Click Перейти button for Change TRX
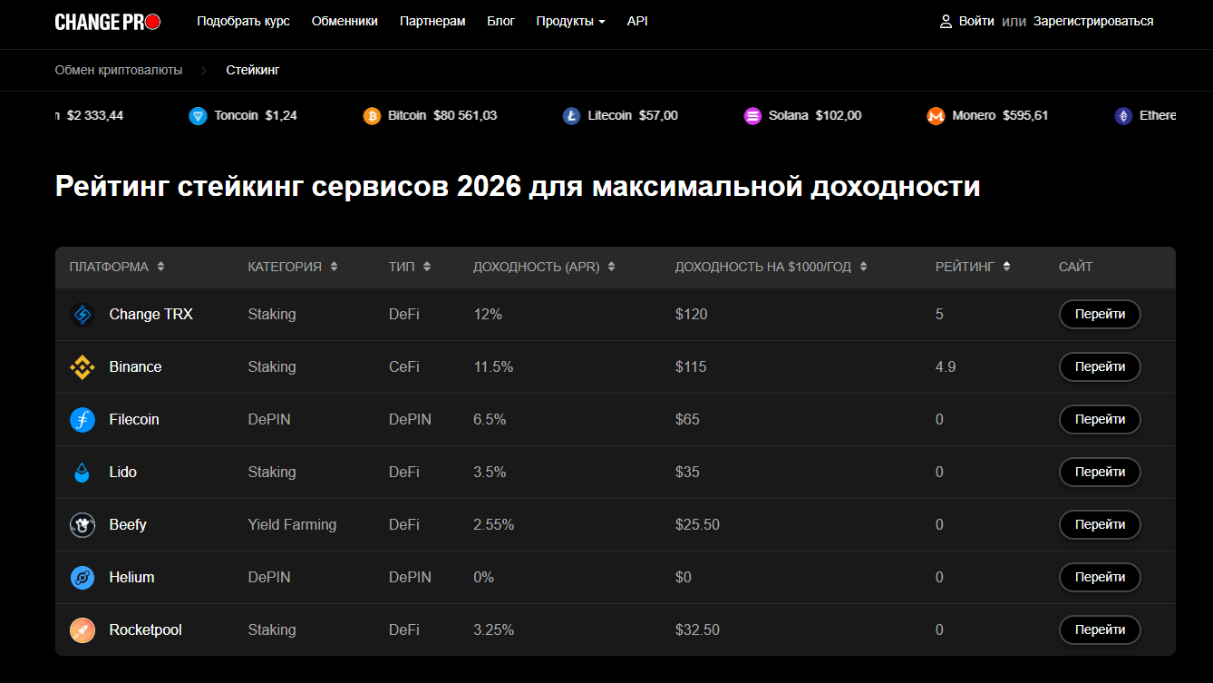The width and height of the screenshot is (1213, 683). point(1100,315)
